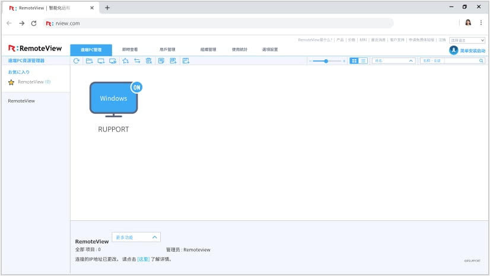Viewport: 490px width, 276px height.
Task: Select the 遠端PC管理 tab
Action: pyautogui.click(x=91, y=50)
